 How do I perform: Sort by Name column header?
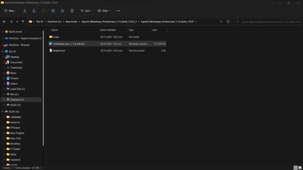point(54,30)
